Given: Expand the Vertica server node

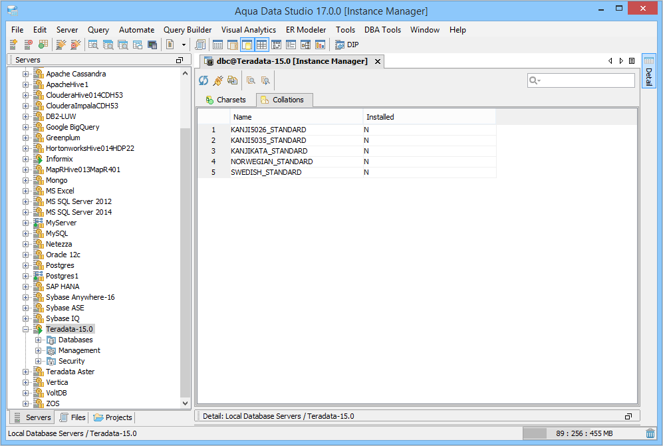Looking at the screenshot, I should (26, 383).
